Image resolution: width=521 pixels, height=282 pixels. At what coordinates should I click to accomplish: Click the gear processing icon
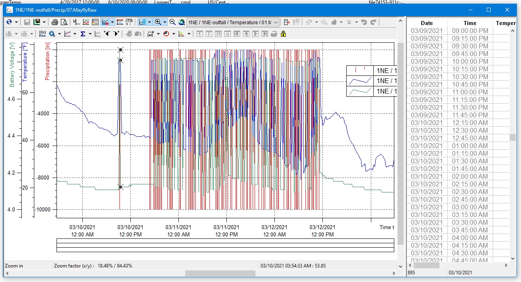(52, 34)
